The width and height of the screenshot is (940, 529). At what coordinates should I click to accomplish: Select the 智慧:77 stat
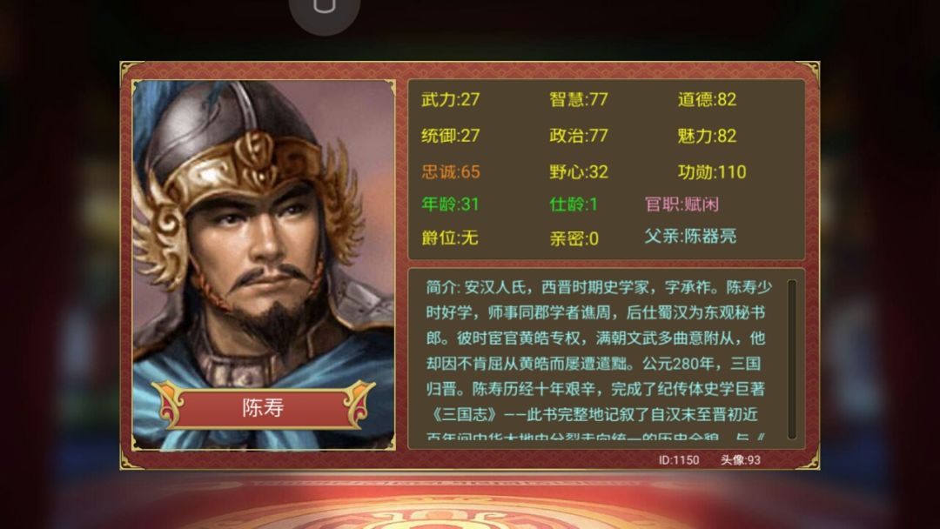(x=579, y=99)
